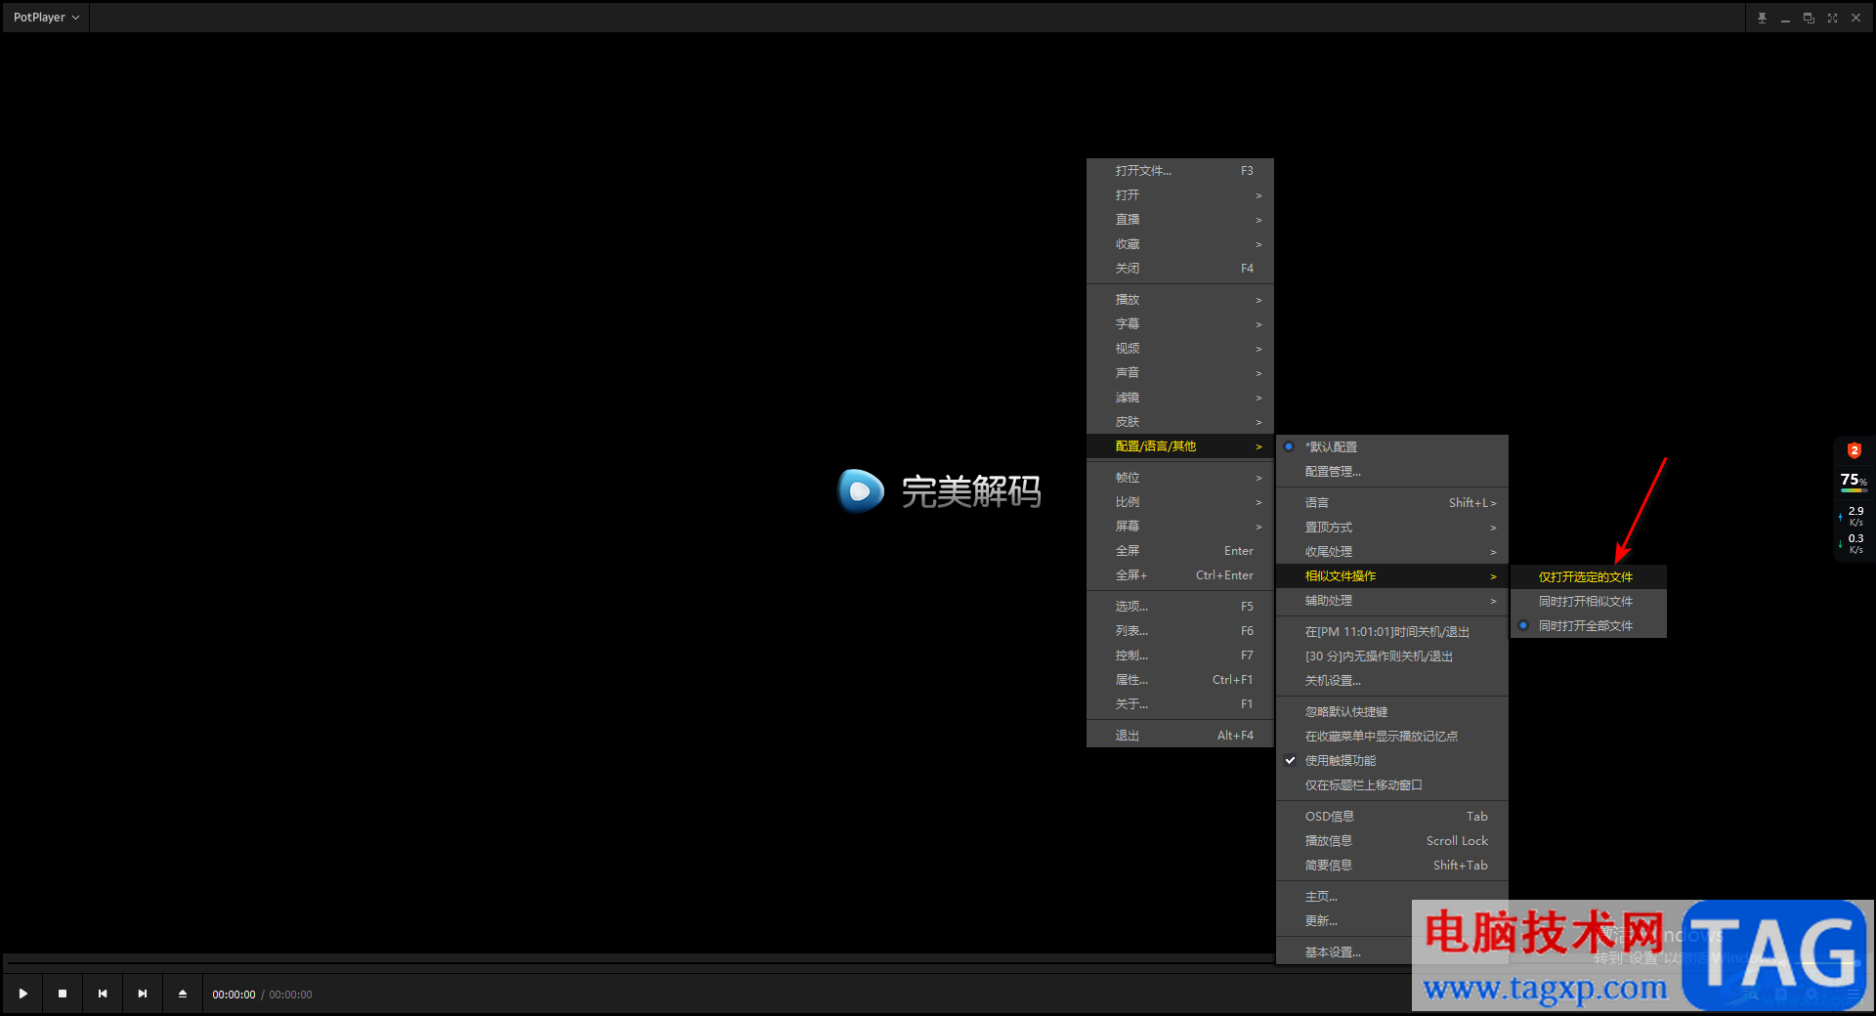Select the *默认配置 profile
1876x1016 pixels.
pos(1392,446)
